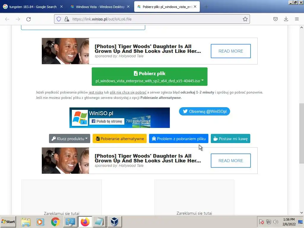Click Polub tę stronę Facebook button

pos(107,121)
